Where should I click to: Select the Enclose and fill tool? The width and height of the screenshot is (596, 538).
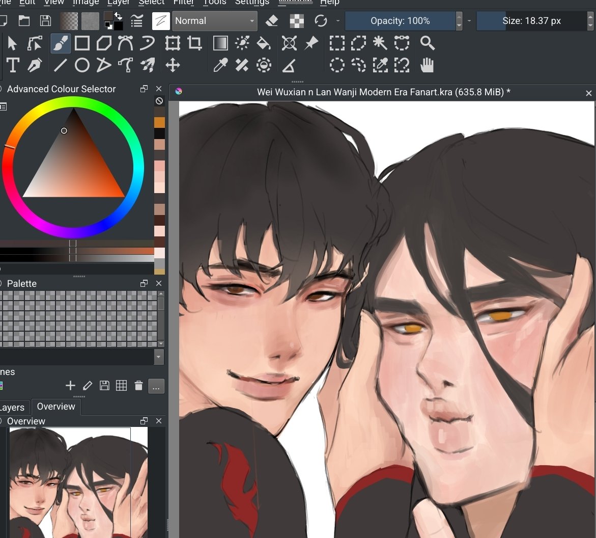point(264,65)
